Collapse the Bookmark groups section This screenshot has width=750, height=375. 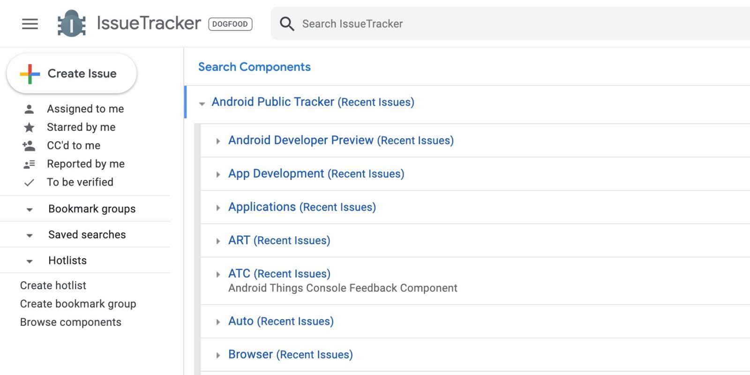click(30, 210)
